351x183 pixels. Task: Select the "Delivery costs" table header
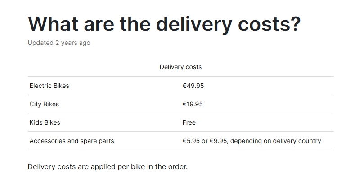point(180,67)
